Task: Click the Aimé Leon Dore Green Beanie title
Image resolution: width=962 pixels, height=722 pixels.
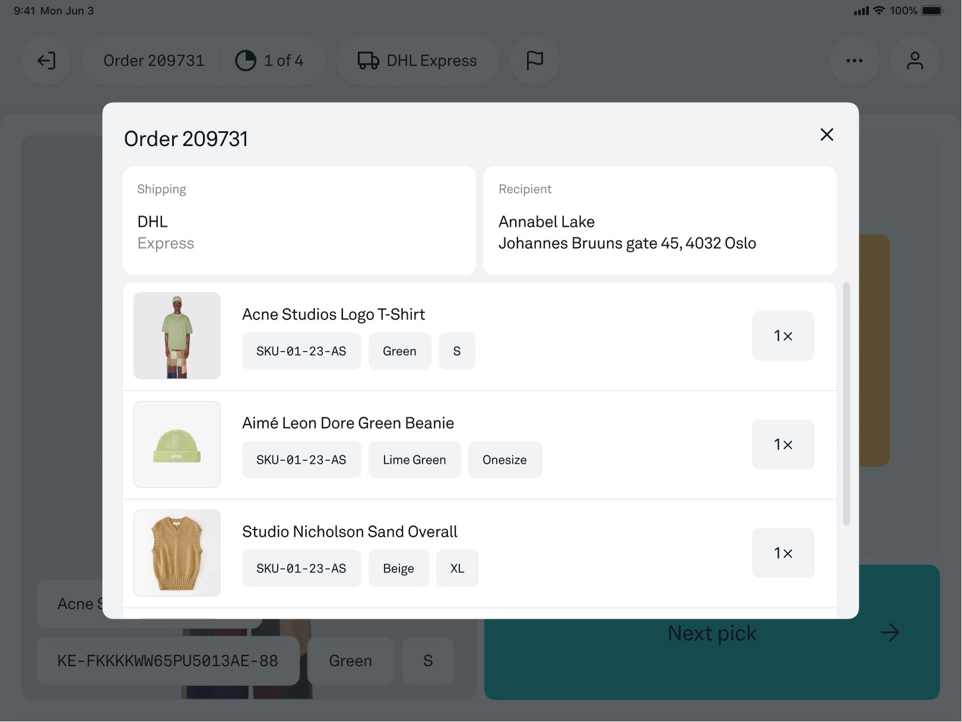Action: point(348,423)
